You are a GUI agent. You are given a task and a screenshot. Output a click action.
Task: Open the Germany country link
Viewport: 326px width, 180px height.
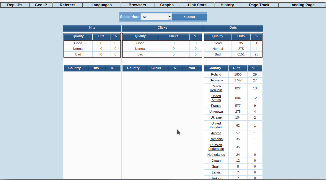pyautogui.click(x=216, y=80)
